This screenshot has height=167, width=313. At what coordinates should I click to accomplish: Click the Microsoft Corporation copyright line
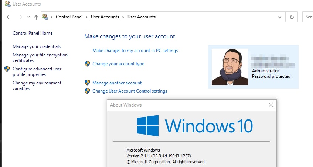tap(166, 162)
